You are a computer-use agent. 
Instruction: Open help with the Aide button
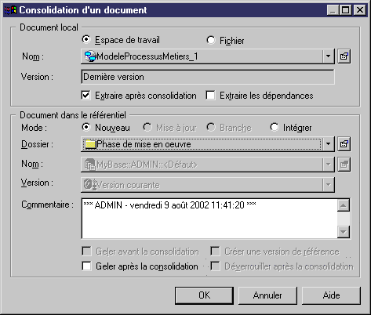click(x=331, y=295)
